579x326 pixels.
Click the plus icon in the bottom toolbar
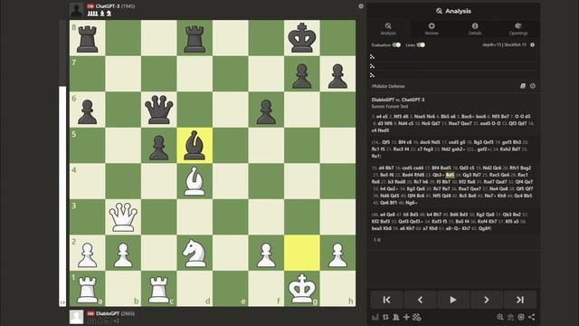(406, 317)
